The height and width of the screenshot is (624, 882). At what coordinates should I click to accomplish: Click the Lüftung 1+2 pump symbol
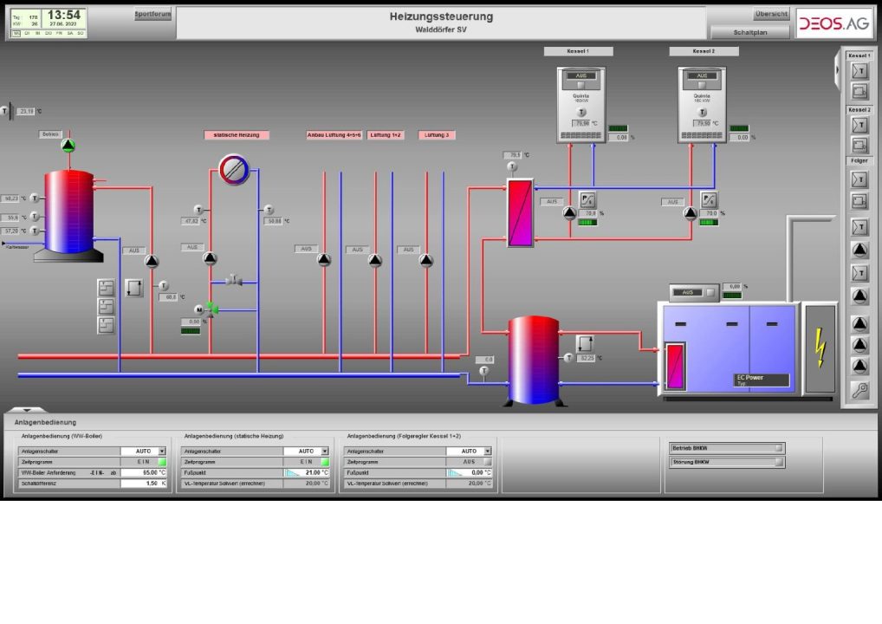click(x=375, y=260)
